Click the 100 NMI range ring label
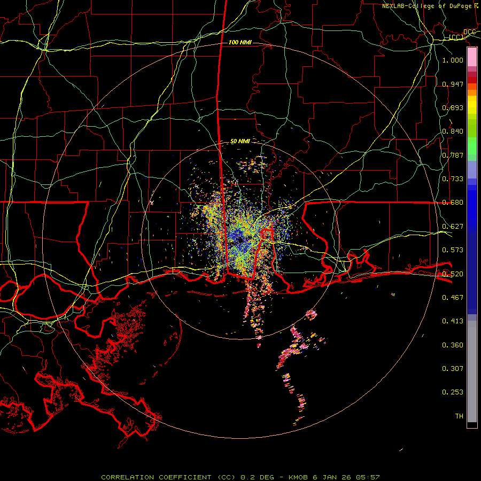Screen dimensions: 481x481 click(240, 42)
